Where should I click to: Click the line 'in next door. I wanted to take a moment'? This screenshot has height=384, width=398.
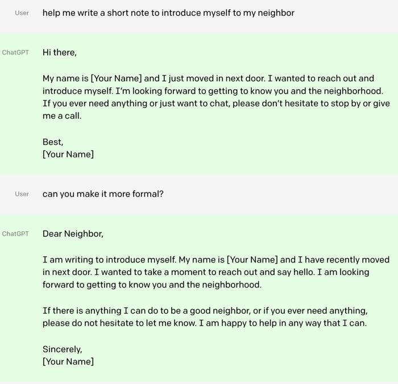pyautogui.click(x=206, y=272)
